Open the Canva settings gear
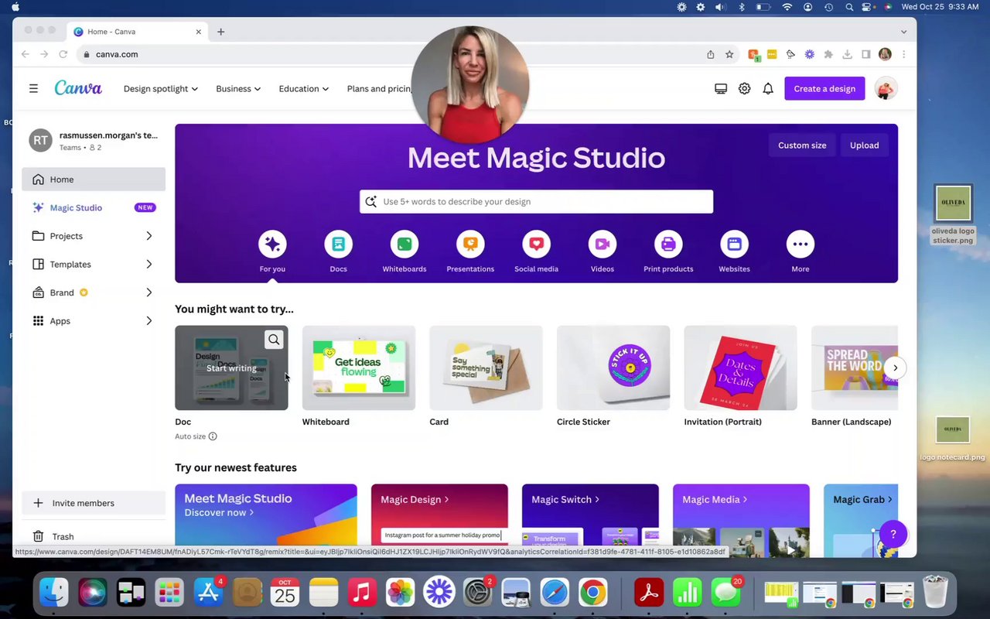 pos(744,88)
